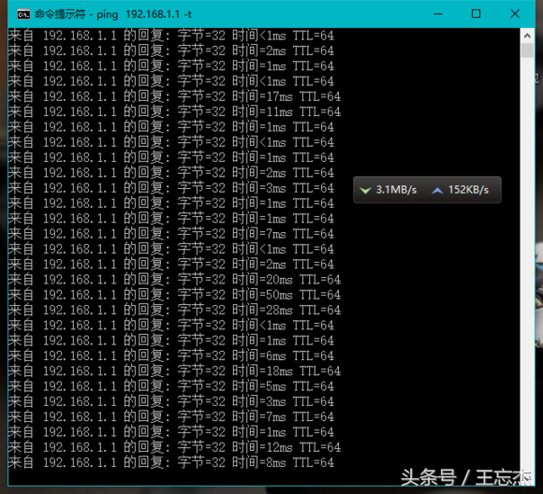Click the reply line with 时间=5ms

tap(171, 386)
